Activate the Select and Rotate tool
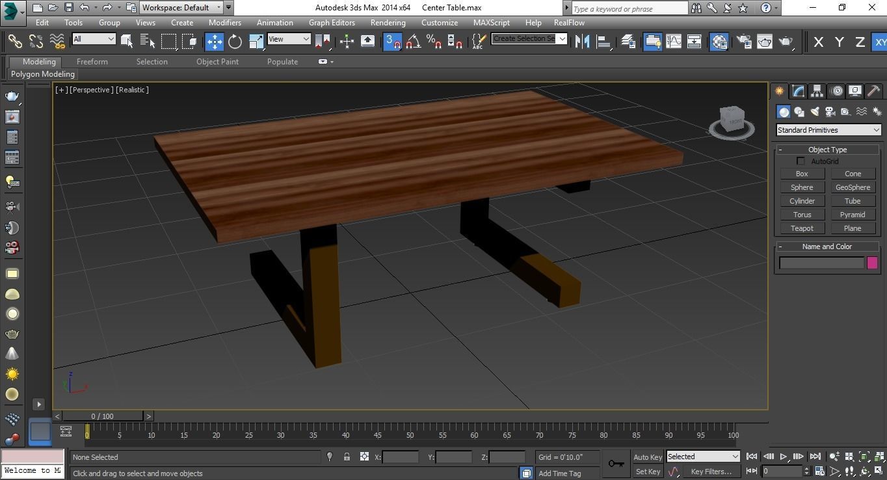The width and height of the screenshot is (887, 480). [235, 42]
